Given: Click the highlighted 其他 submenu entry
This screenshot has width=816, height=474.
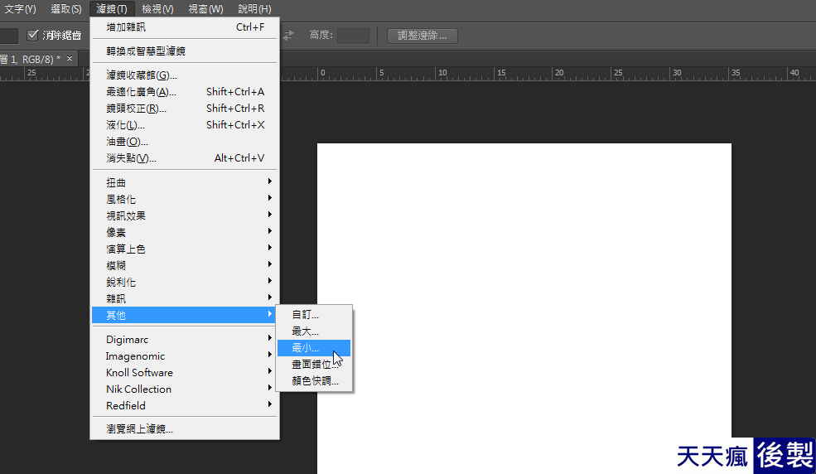Looking at the screenshot, I should pyautogui.click(x=185, y=315).
